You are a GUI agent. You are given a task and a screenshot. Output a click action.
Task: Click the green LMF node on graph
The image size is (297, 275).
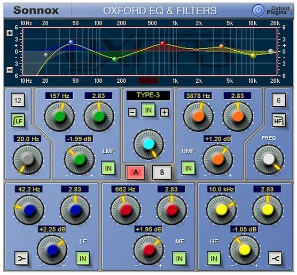(x=115, y=59)
